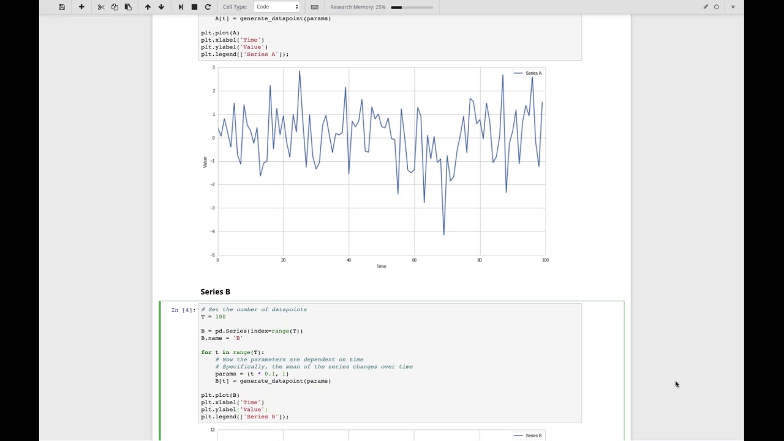The width and height of the screenshot is (784, 441).
Task: Click the Research Memory usage bar
Action: pos(412,7)
